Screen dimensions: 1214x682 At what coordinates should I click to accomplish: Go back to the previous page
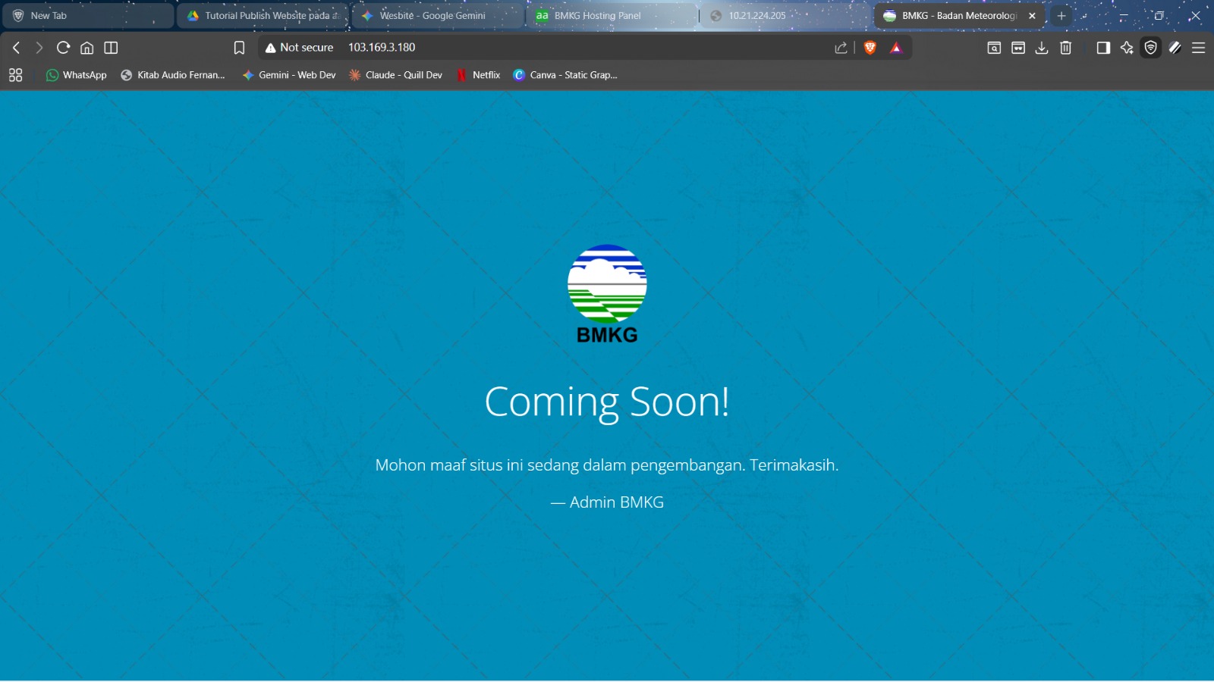[x=16, y=48]
